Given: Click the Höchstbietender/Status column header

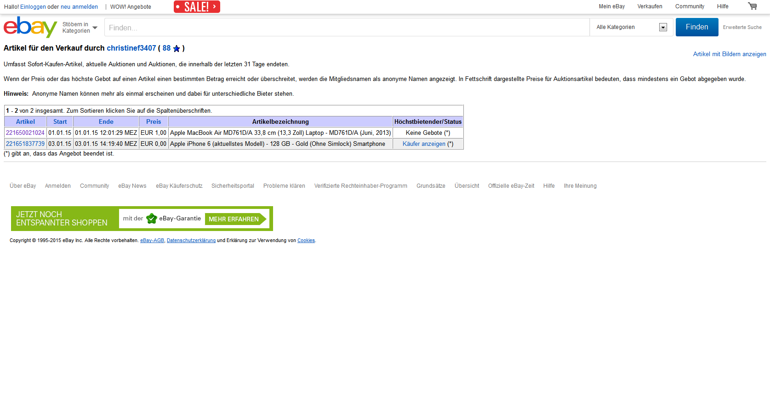Looking at the screenshot, I should coord(428,121).
